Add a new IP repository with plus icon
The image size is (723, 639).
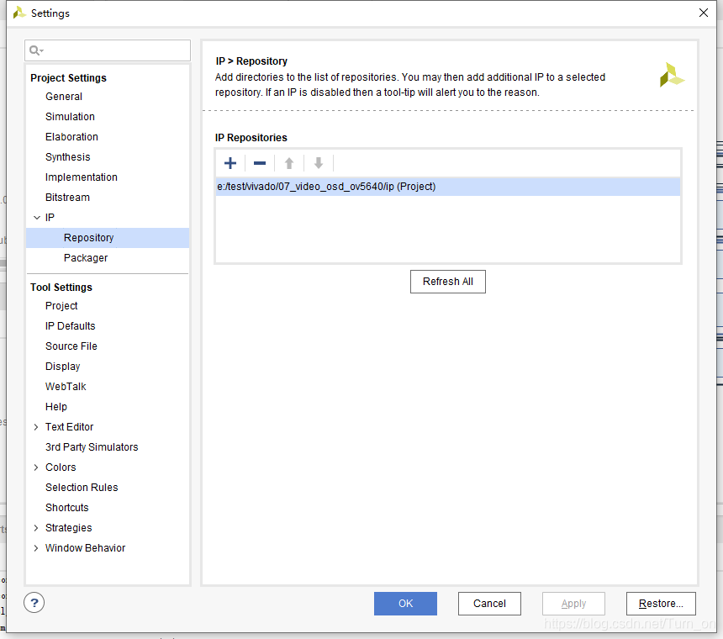[230, 163]
